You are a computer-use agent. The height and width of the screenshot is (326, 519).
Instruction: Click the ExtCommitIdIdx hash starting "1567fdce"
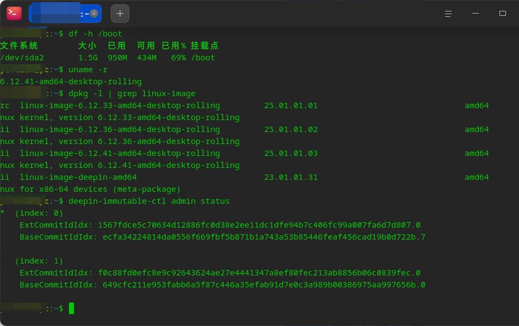click(x=259, y=225)
